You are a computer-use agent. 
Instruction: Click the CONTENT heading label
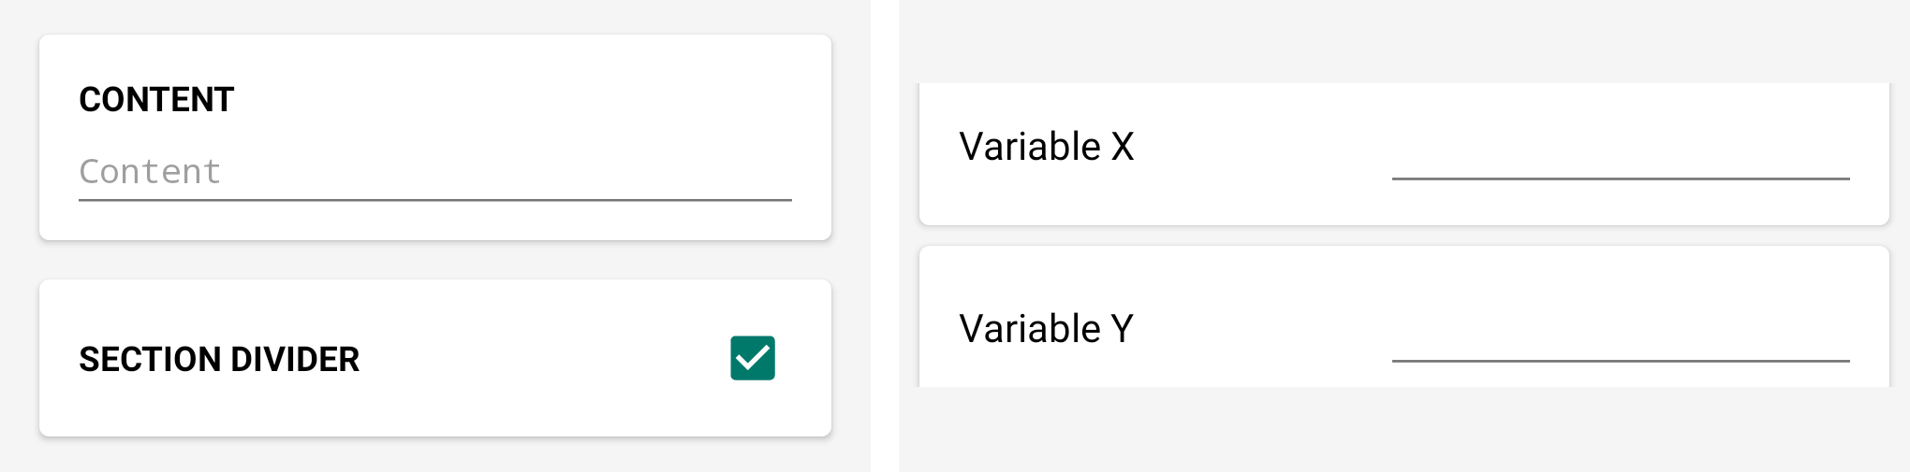tap(156, 100)
